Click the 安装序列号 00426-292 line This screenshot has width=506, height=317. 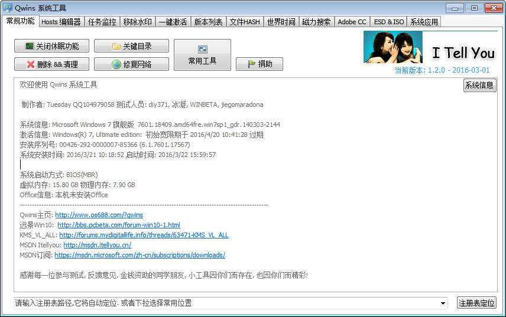tap(105, 145)
